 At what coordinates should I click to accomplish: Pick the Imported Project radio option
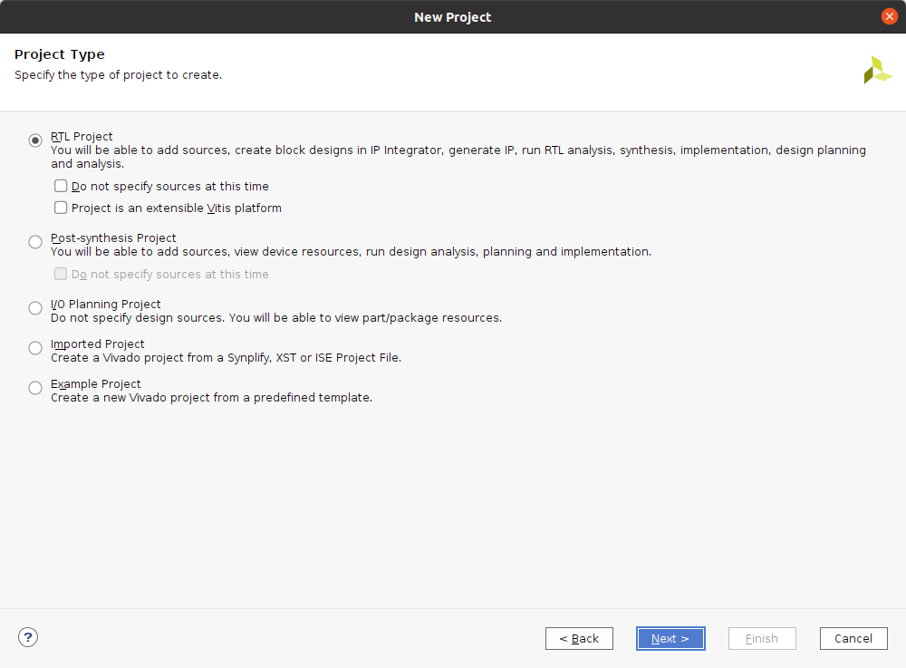[x=35, y=348]
